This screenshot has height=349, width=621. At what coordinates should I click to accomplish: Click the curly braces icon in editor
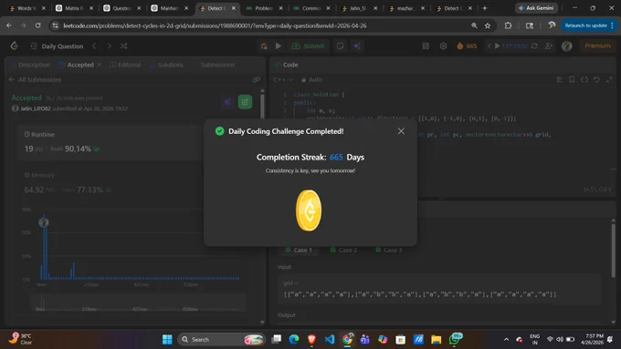pos(584,79)
